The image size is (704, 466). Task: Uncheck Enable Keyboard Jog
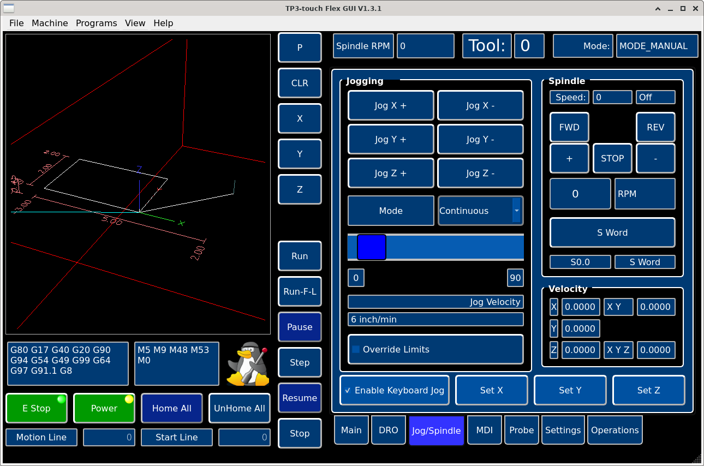coord(348,391)
